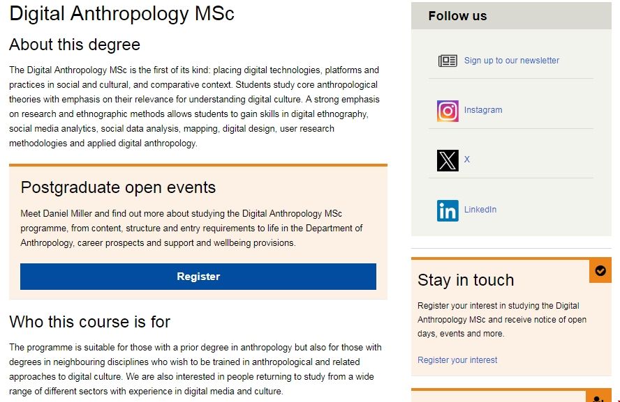Click the X text link
Viewport: 620px width, 402px height.
click(x=467, y=160)
